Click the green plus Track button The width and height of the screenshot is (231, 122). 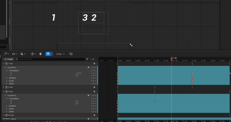(x=9, y=59)
